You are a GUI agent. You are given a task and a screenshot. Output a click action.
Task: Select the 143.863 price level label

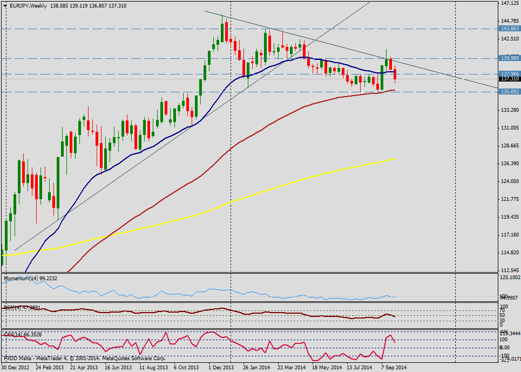(510, 29)
